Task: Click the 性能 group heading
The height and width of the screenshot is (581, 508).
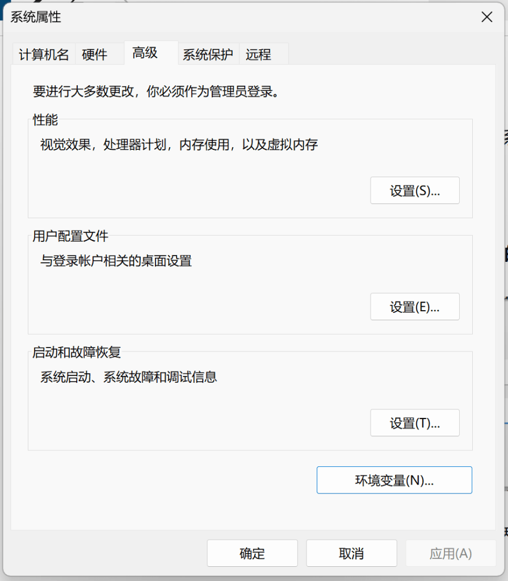Action: (x=45, y=120)
